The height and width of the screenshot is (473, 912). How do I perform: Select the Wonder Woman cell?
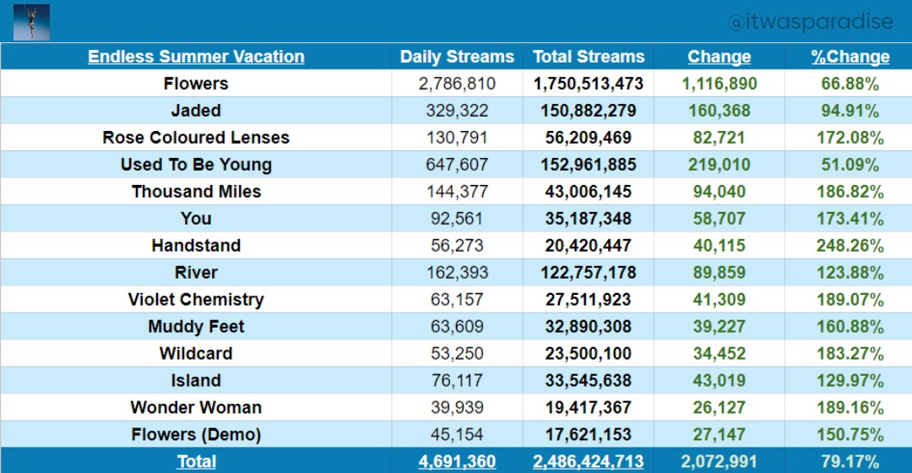[x=196, y=407]
